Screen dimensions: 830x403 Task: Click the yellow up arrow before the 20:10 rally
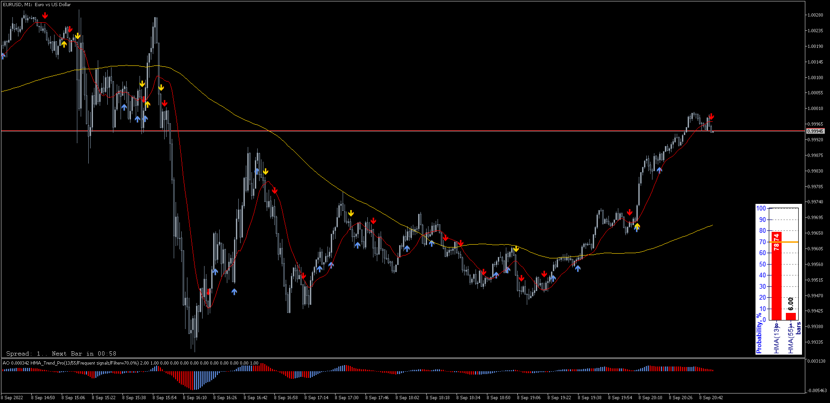637,226
